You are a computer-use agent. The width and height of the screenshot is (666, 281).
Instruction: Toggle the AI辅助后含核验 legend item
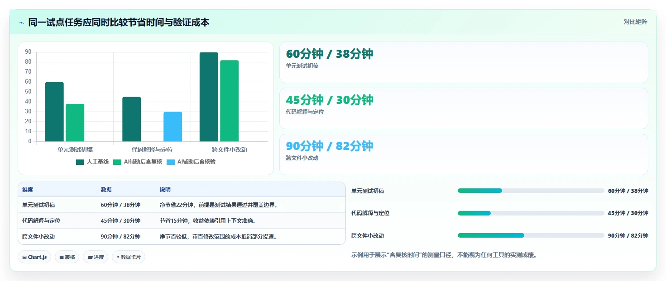pos(191,162)
